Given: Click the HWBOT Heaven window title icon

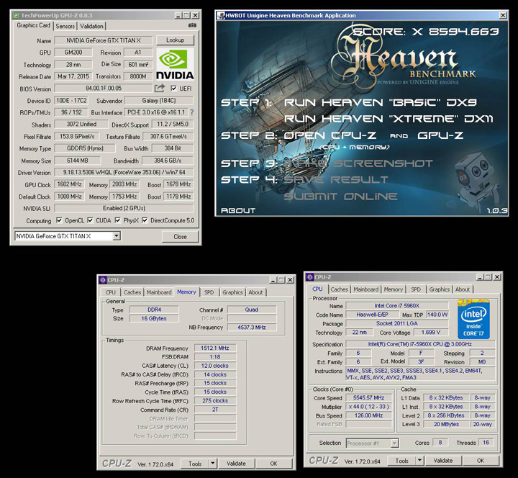Looking at the screenshot, I should point(220,15).
